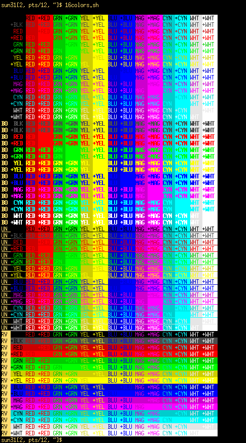
Task: Click the plain +GRN row label in the topmost section
Action: (16, 51)
